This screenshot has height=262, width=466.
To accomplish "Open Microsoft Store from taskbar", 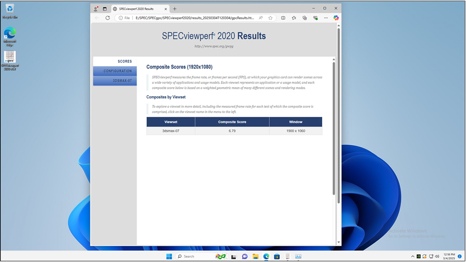I will point(277,256).
